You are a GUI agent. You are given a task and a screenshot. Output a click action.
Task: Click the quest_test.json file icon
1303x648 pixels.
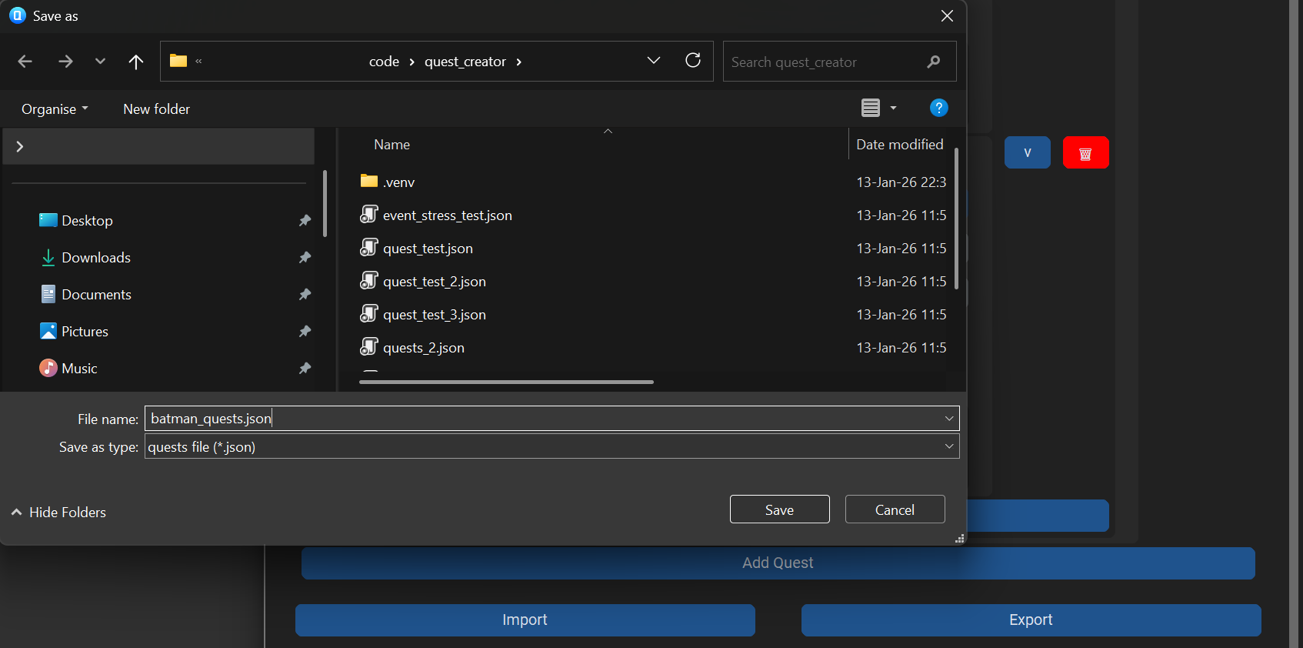pos(369,248)
